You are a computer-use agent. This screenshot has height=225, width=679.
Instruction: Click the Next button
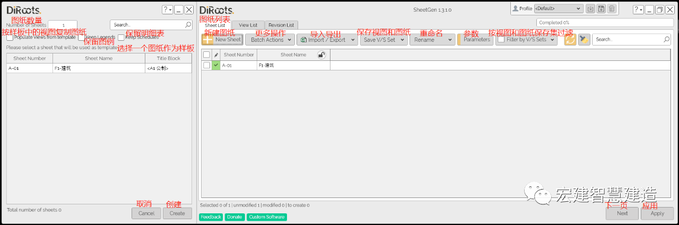(622, 213)
